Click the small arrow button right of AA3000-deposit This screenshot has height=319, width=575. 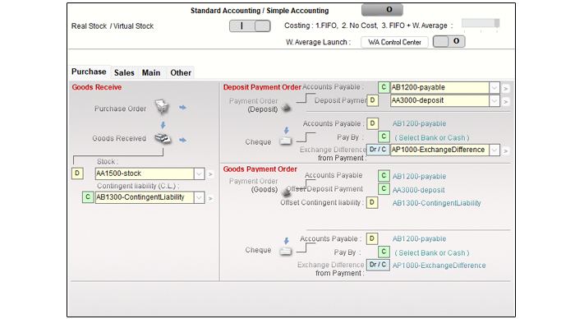[506, 101]
